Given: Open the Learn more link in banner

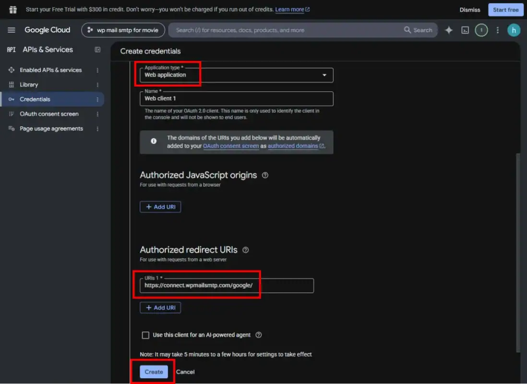Looking at the screenshot, I should [x=292, y=10].
